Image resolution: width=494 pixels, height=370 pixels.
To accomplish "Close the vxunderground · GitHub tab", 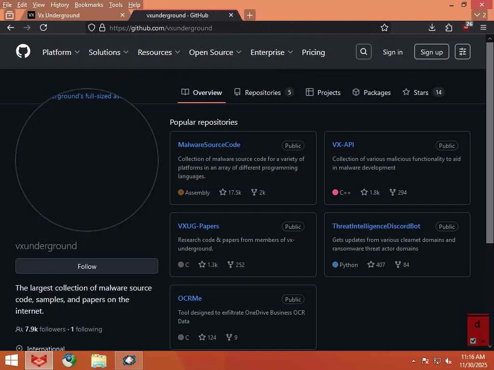I will click(x=231, y=15).
